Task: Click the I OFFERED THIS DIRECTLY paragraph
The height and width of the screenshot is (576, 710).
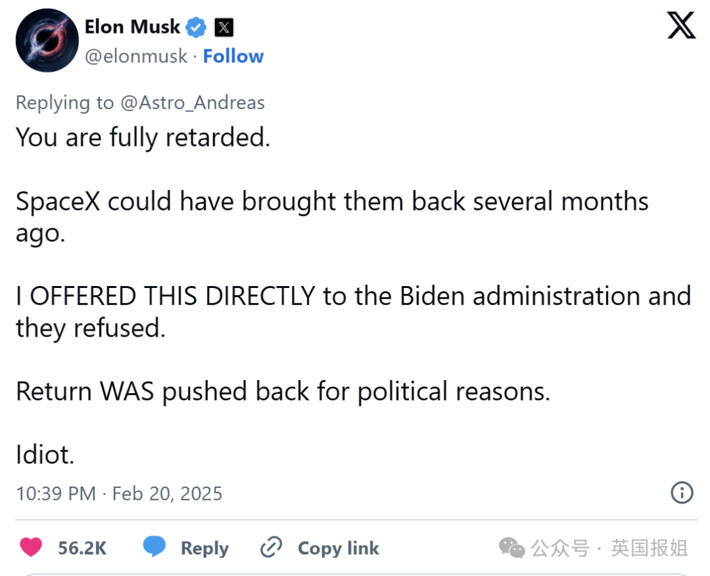Action: point(353,312)
